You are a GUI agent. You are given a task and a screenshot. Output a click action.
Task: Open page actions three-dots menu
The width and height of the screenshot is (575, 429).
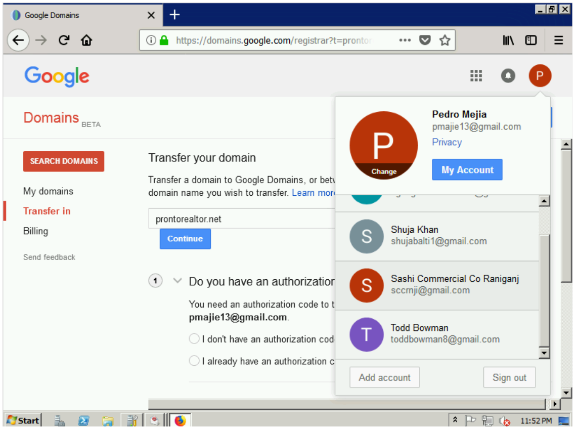click(x=405, y=40)
